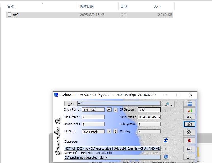Click the < button next to EP Section
This screenshot has height=163, width=212.
coord(116,110)
